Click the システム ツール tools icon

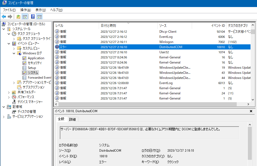9,29
